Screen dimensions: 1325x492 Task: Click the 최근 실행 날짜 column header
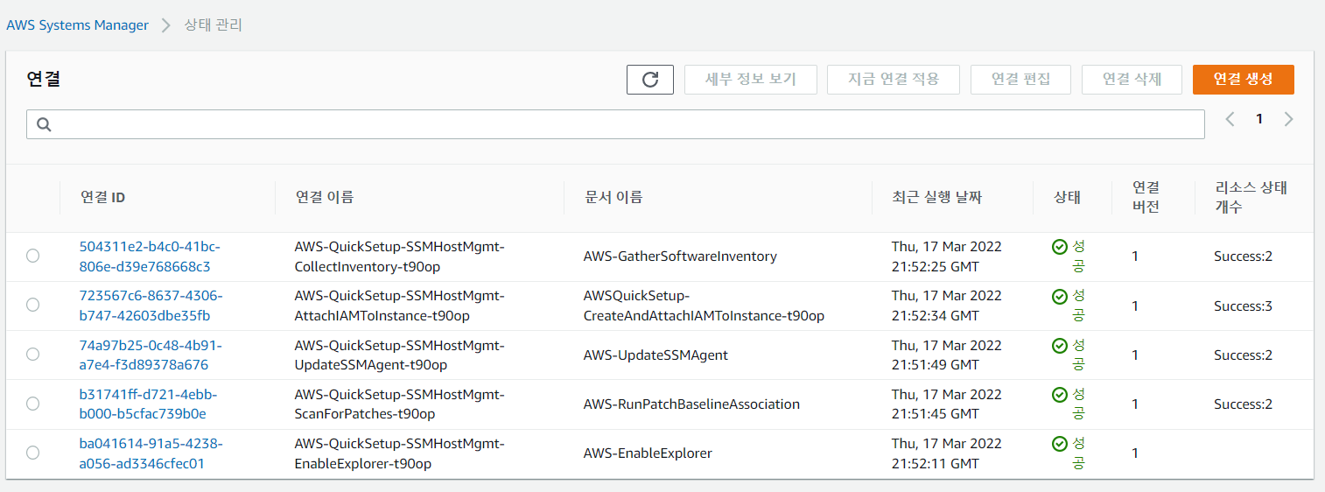pos(936,198)
